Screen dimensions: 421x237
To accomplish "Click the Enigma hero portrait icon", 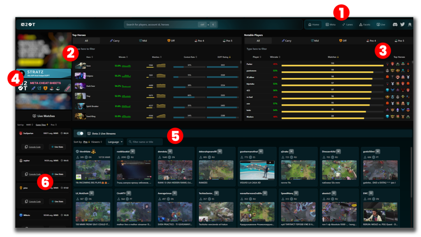I will point(80,76).
